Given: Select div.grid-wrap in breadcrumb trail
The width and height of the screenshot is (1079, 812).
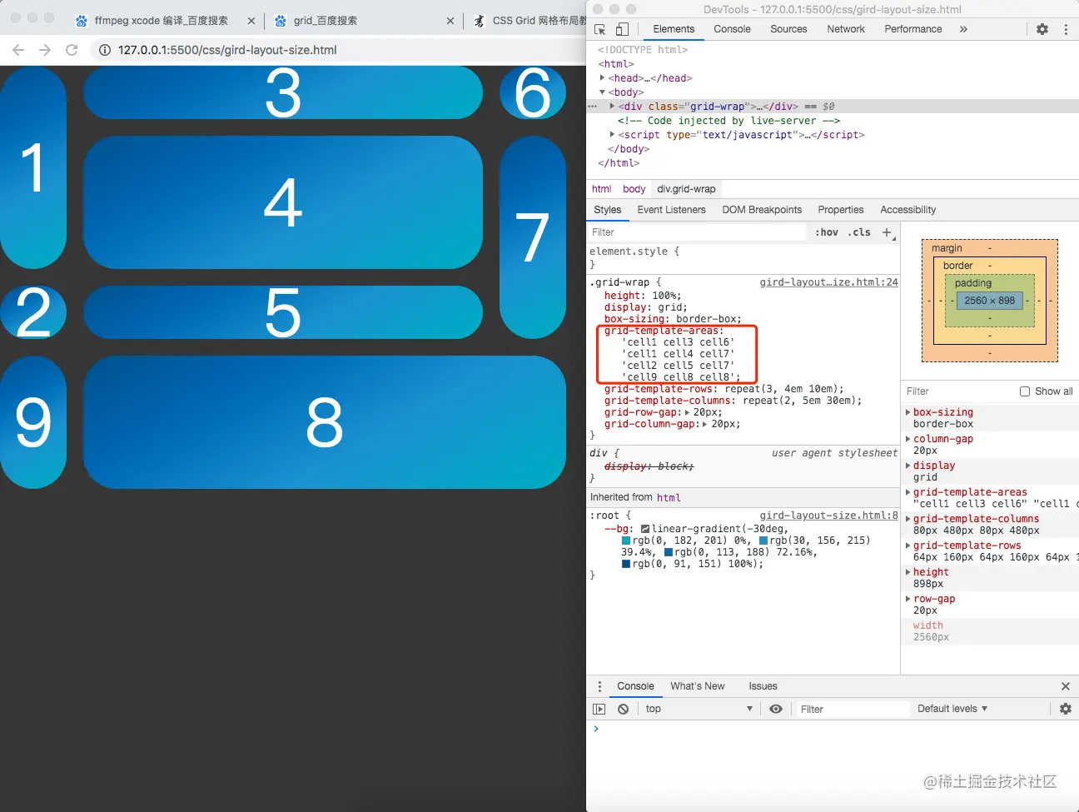Looking at the screenshot, I should coord(687,189).
